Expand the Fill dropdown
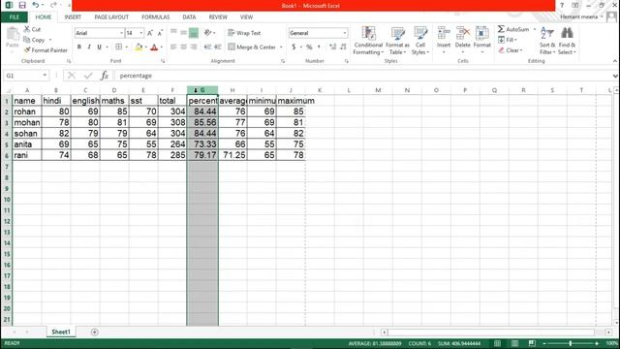620x349 pixels. pos(515,40)
